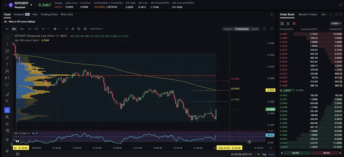Open the Info tab
Image resolution: width=344 pixels, height=157 pixels.
click(35, 14)
